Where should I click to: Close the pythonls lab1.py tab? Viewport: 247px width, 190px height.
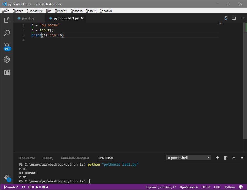[x=82, y=18]
